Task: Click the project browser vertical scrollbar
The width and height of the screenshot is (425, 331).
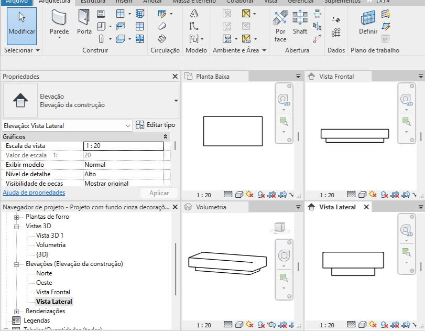Action: pos(176,269)
